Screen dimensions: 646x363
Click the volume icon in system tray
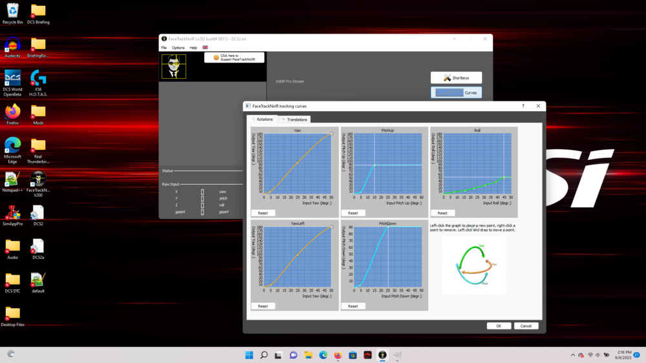(598, 355)
